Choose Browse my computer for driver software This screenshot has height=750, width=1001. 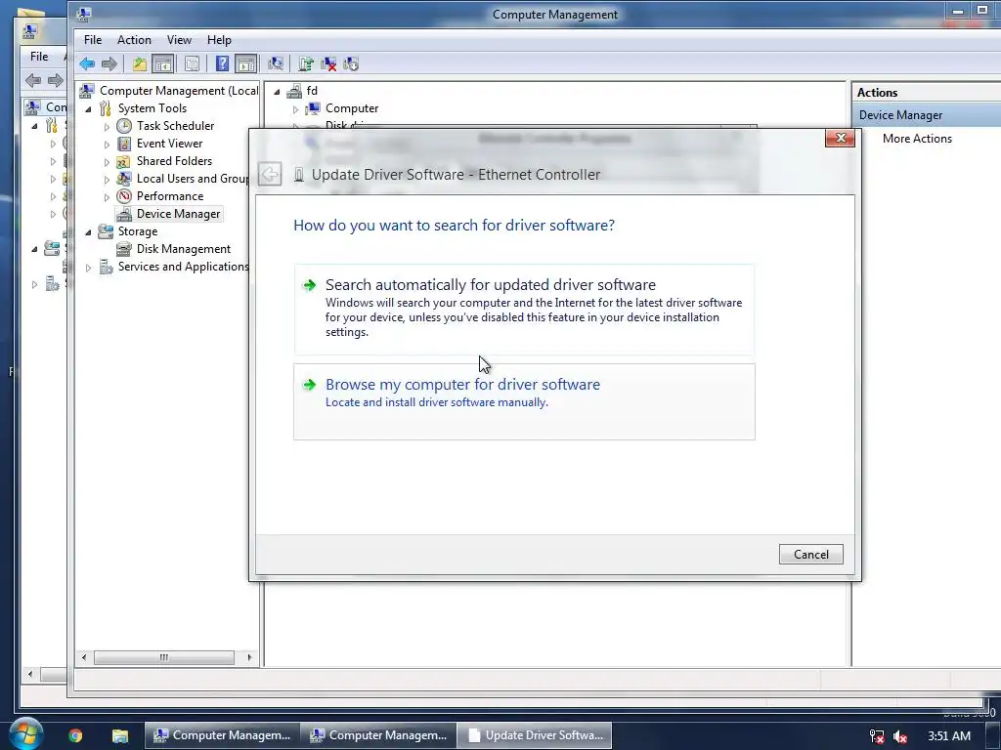[524, 401]
